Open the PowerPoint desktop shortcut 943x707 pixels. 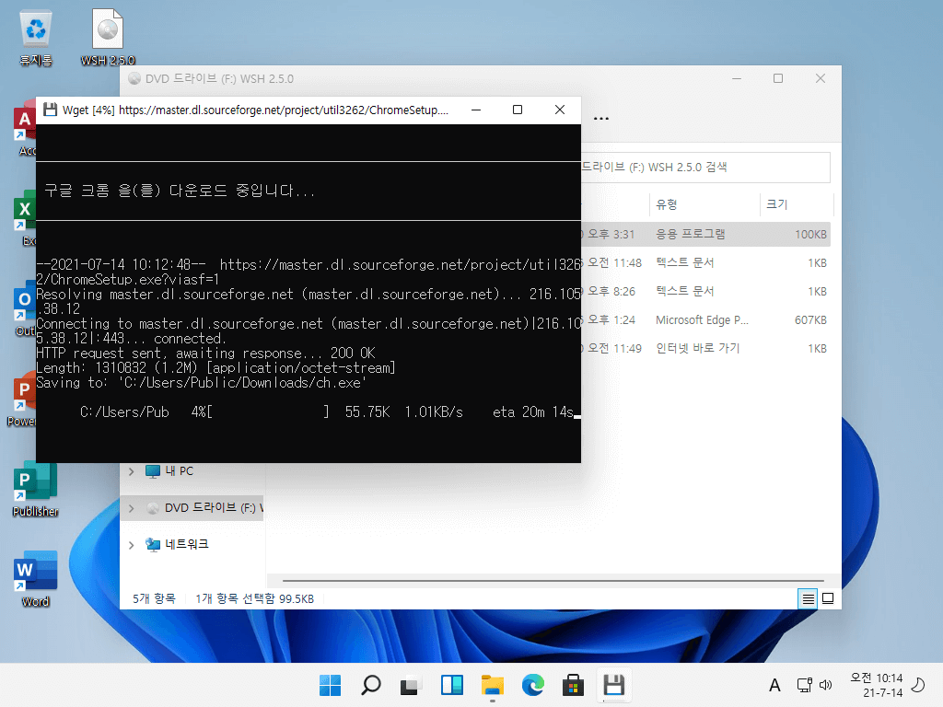point(22,400)
